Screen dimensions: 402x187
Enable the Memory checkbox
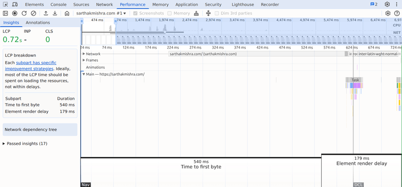[169, 14]
